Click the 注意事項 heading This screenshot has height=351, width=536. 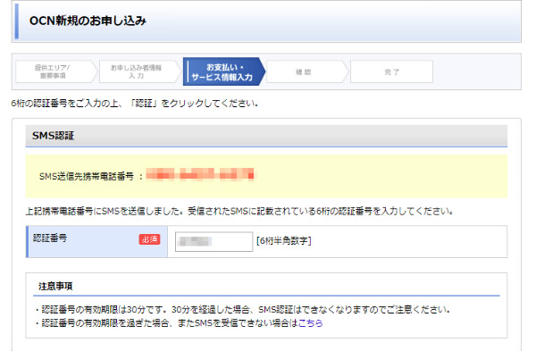[x=55, y=286]
